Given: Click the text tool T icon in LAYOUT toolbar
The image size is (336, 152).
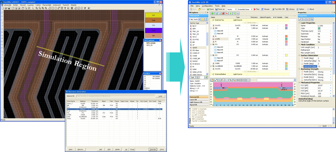Looking at the screenshot, I should (x=65, y=8).
